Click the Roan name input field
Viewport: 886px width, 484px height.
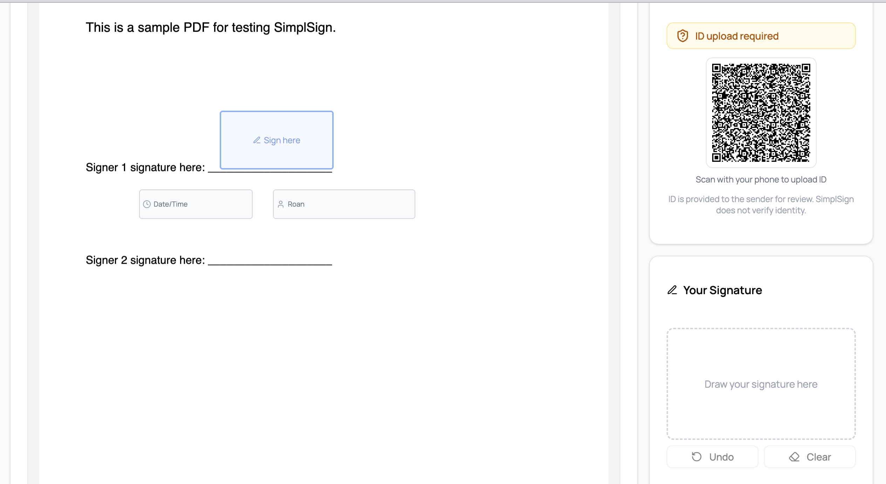point(343,204)
